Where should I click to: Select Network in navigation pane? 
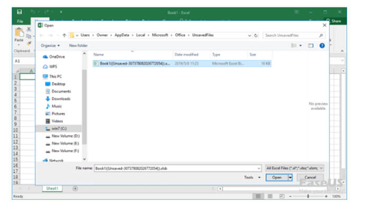point(53,160)
